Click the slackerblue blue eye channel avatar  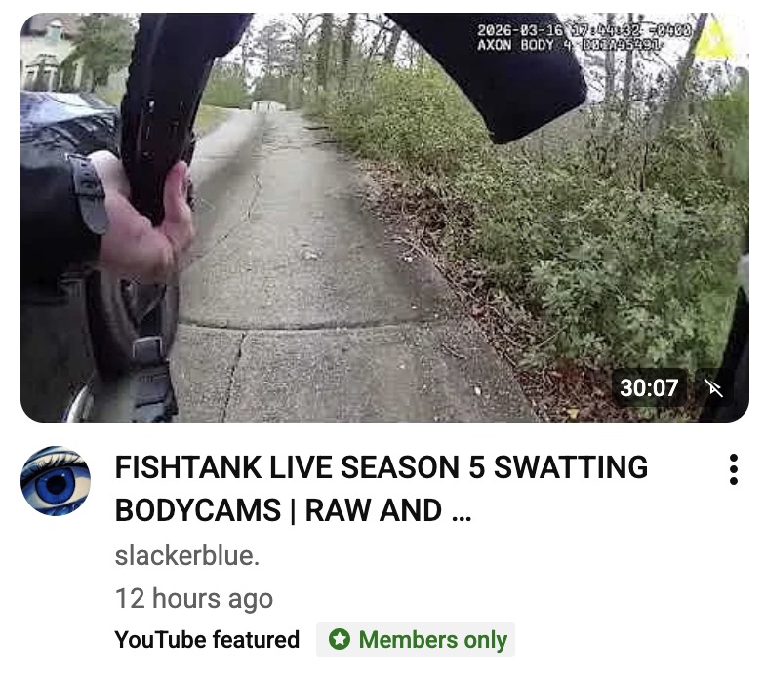[56, 480]
